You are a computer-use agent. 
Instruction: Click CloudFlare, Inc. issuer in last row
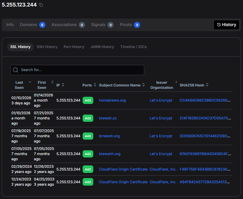point(163,182)
